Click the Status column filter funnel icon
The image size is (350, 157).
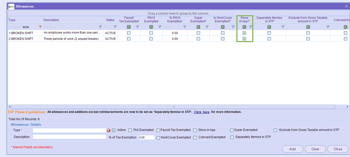(115, 27)
